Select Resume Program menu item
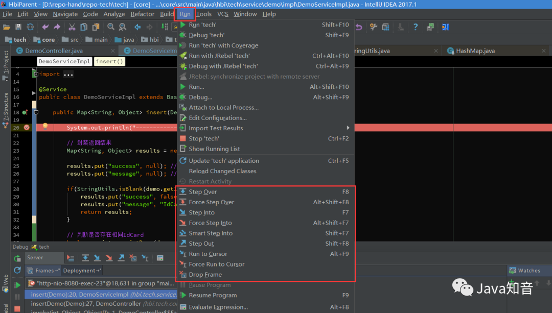 pyautogui.click(x=266, y=296)
